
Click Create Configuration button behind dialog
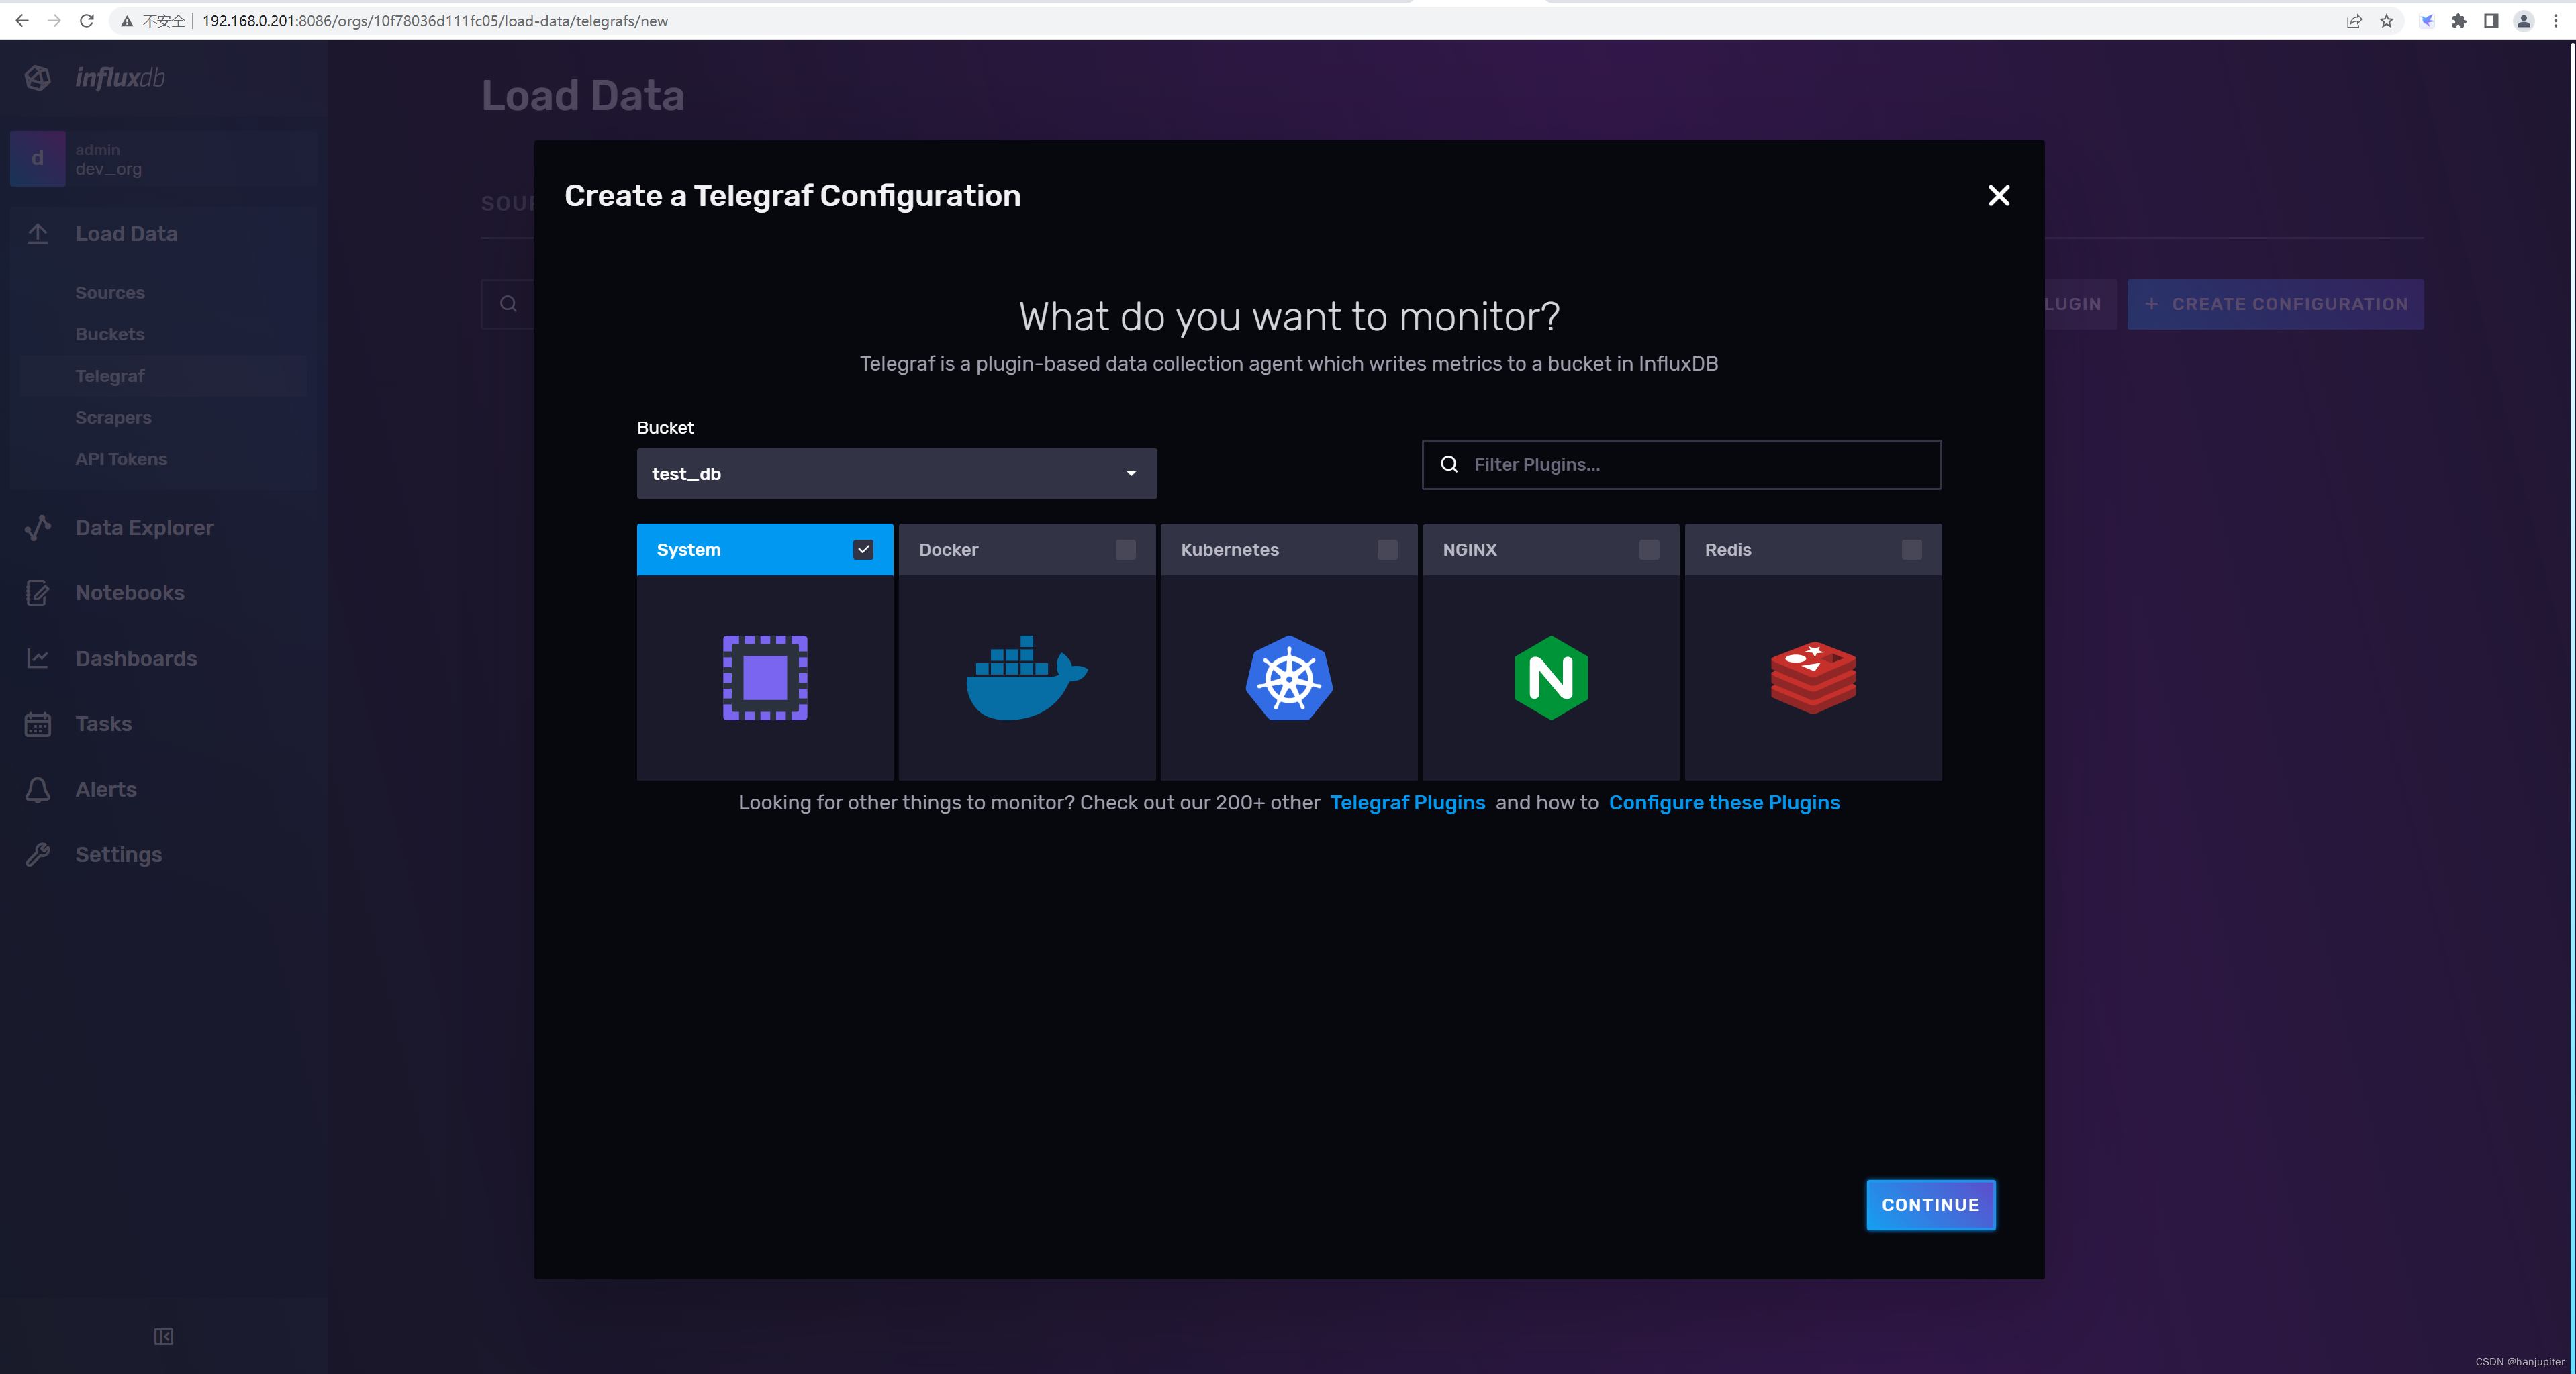pyautogui.click(x=2276, y=304)
